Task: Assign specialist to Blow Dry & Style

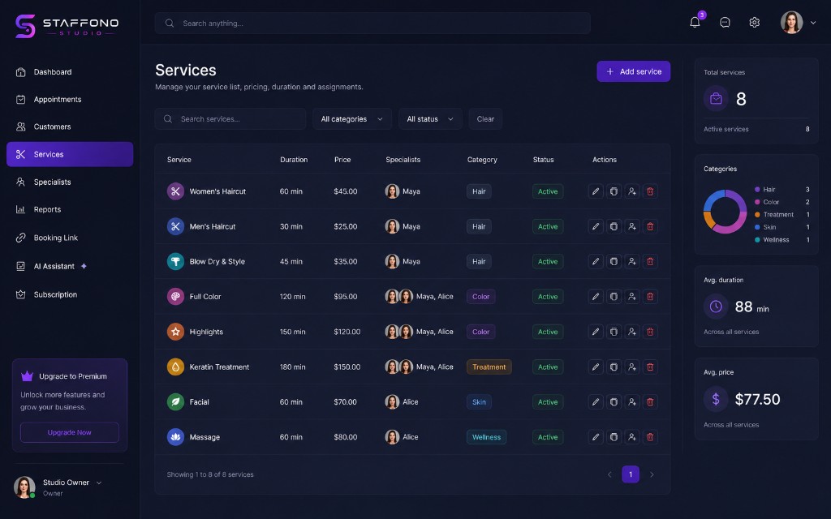Action: point(631,261)
